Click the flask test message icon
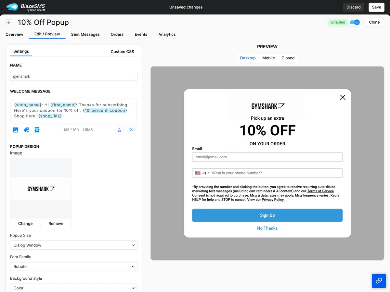The image size is (390, 292). point(119,130)
